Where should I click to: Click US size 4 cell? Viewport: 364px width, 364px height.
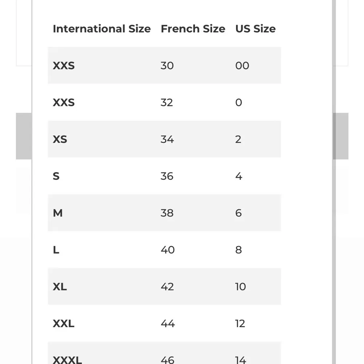point(239,176)
